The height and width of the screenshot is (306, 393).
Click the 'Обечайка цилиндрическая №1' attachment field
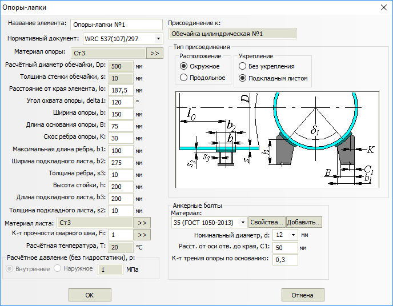[232, 34]
